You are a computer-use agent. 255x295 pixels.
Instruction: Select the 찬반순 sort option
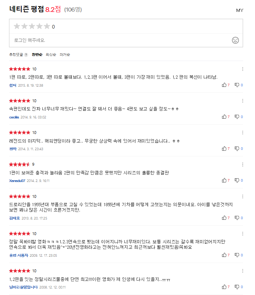tap(37, 55)
